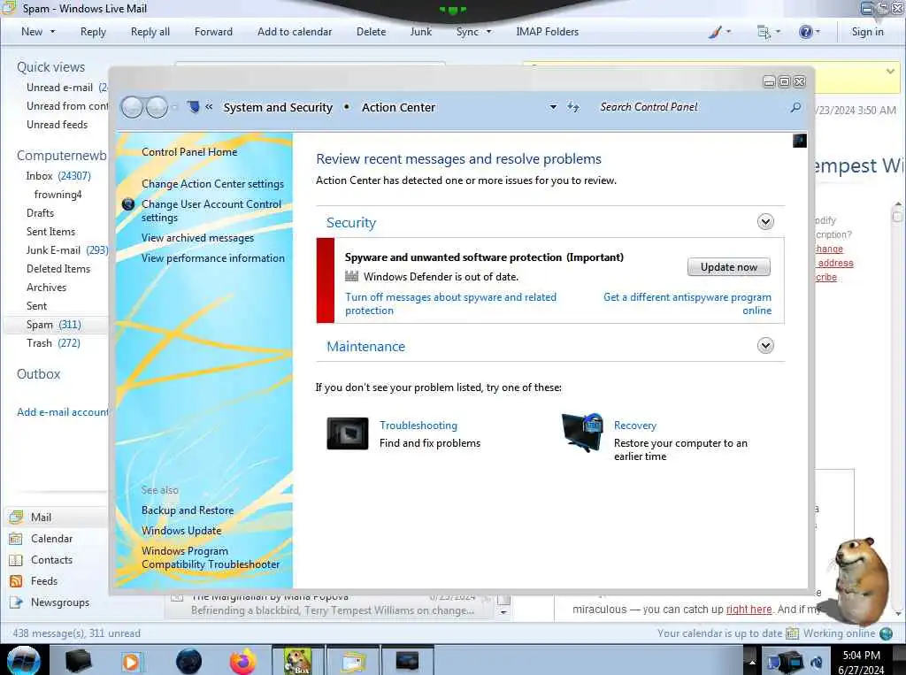
Task: Open Windows Program Compatibility Troubleshooter link
Action: [x=211, y=557]
